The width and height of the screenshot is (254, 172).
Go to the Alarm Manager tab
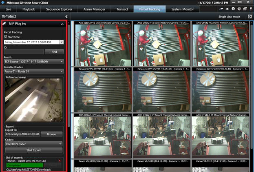click(x=94, y=9)
